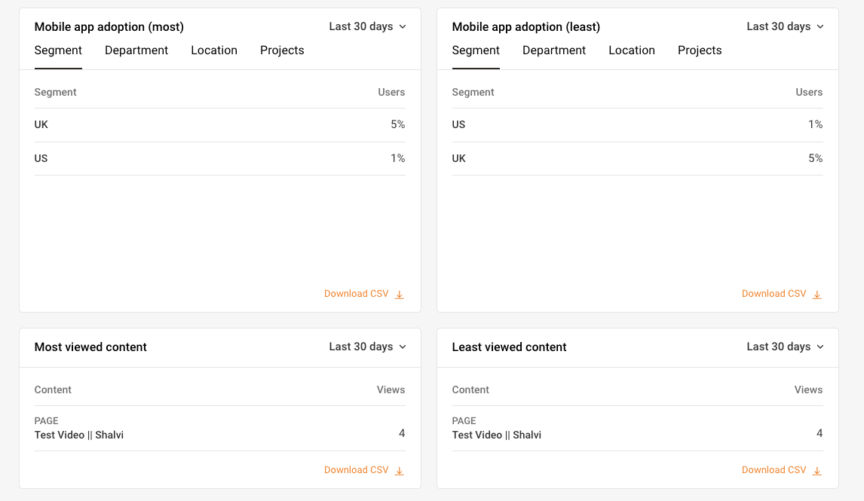Screen dimensions: 864x501
Task: Click the download icon under Most viewed content
Action: click(400, 469)
